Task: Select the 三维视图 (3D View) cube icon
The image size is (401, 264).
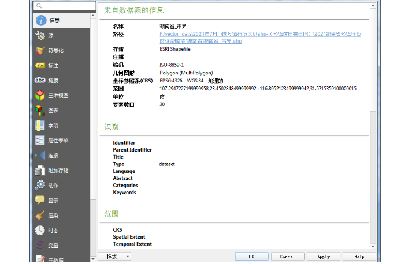Action: point(40,95)
